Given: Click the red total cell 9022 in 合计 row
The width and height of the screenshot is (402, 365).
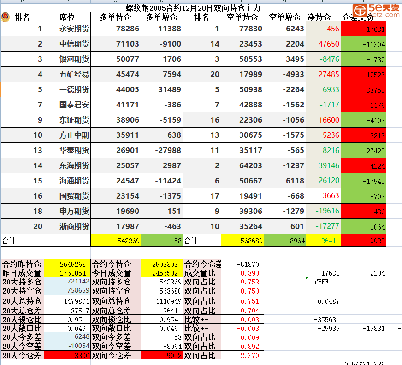Looking at the screenshot, I should [363, 241].
